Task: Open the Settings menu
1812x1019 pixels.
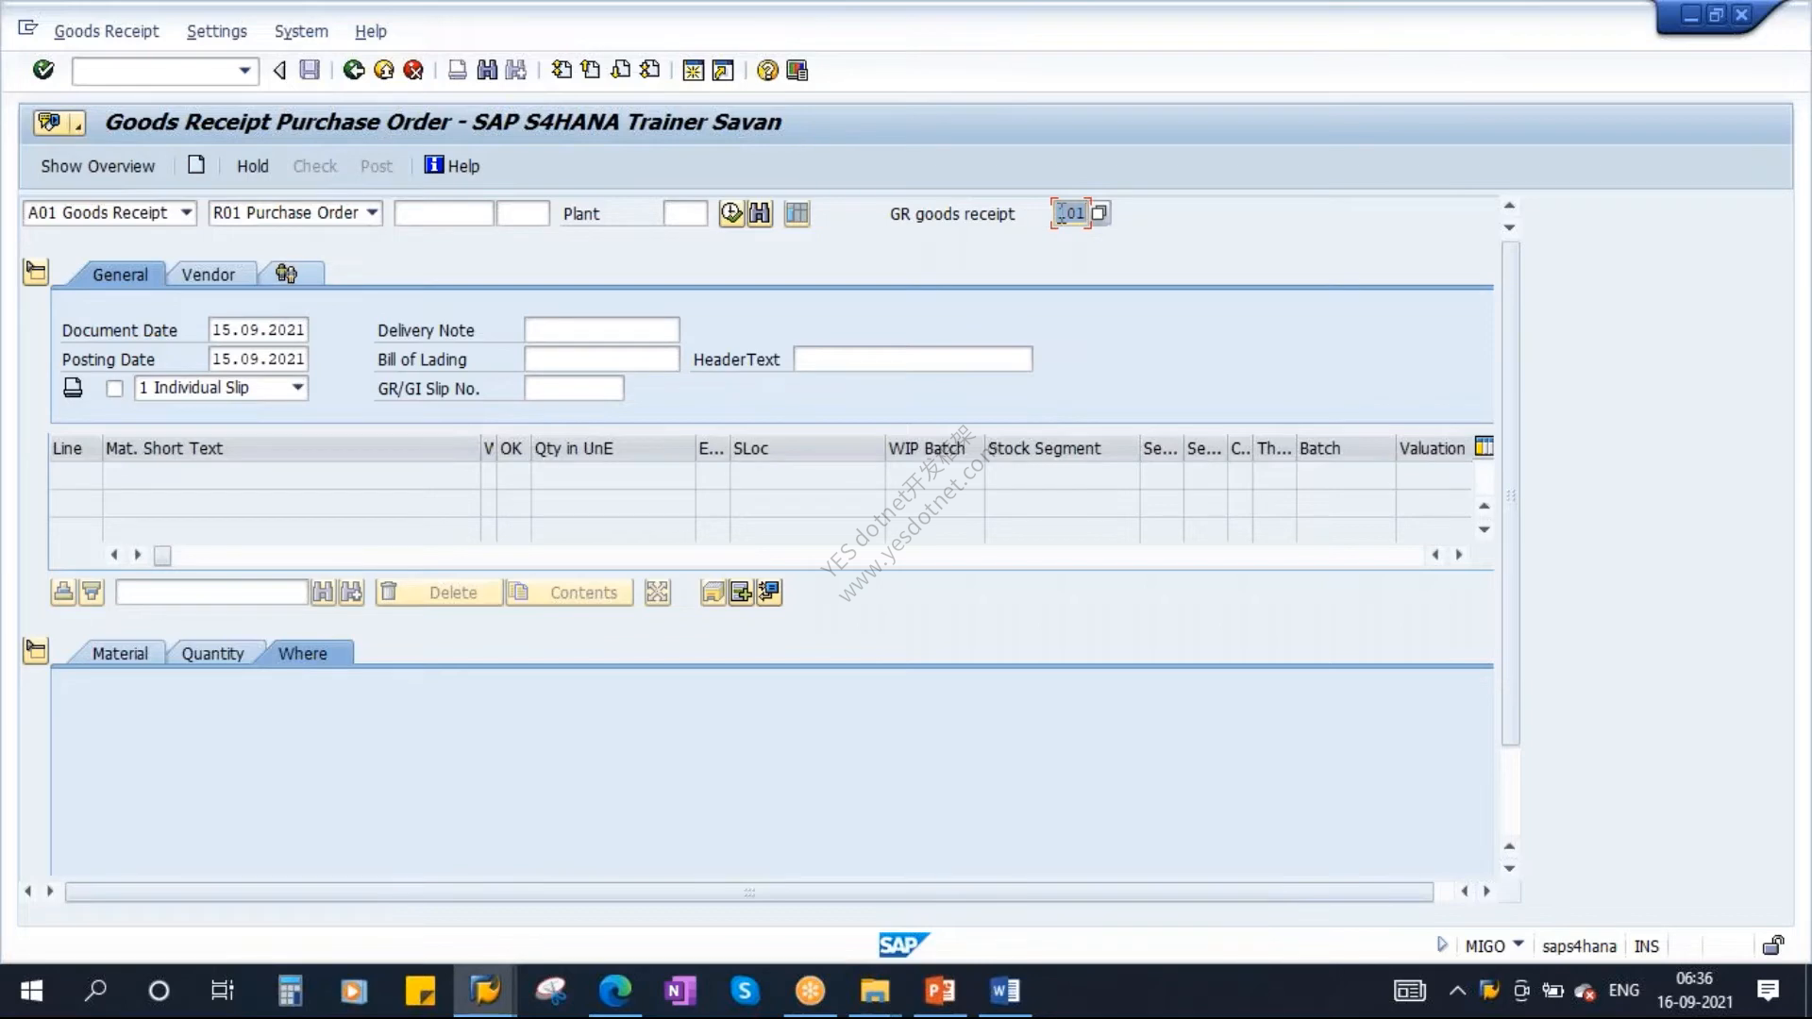Action: (x=217, y=31)
